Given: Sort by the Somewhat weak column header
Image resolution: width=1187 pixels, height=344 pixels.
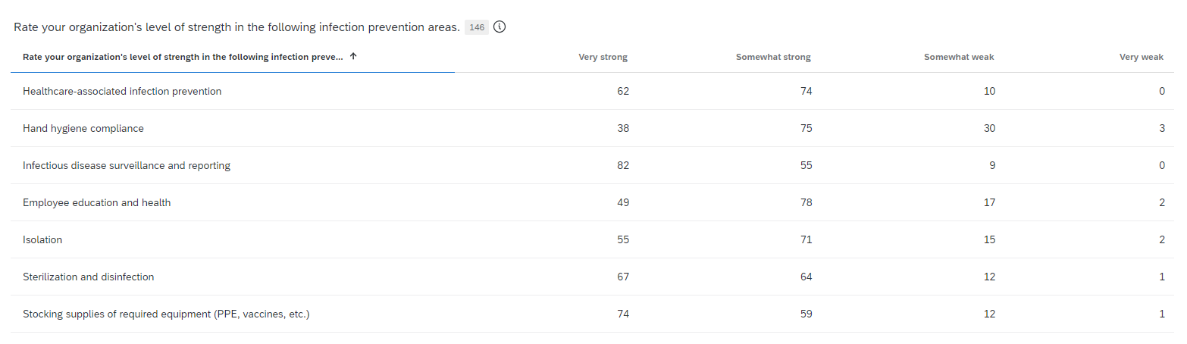Looking at the screenshot, I should (x=959, y=57).
